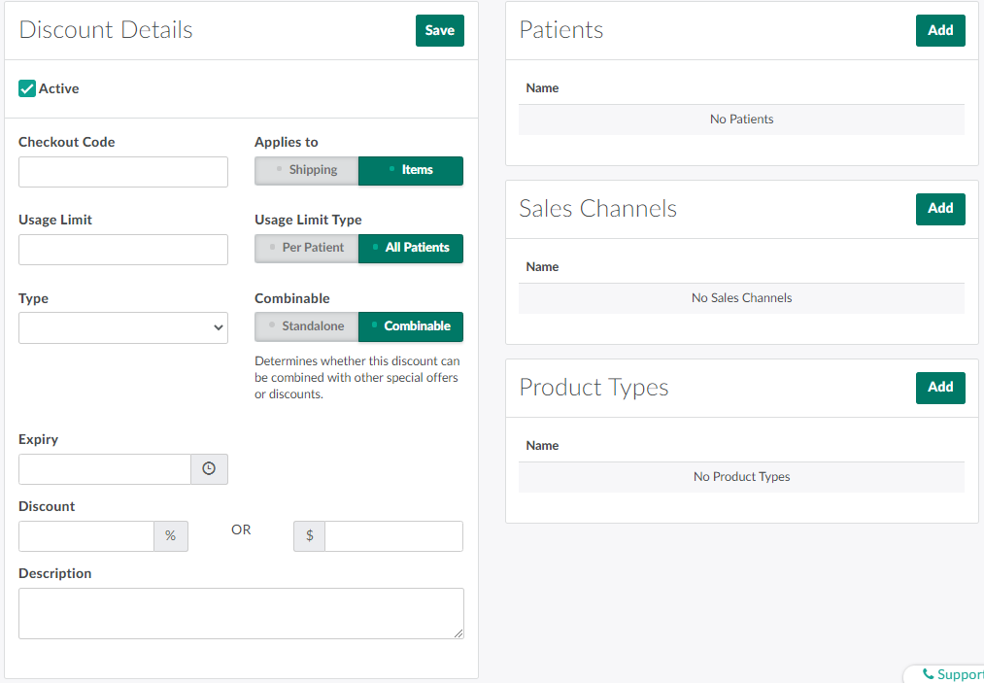Viewport: 984px width, 683px height.
Task: Save the discount details
Action: coord(439,31)
